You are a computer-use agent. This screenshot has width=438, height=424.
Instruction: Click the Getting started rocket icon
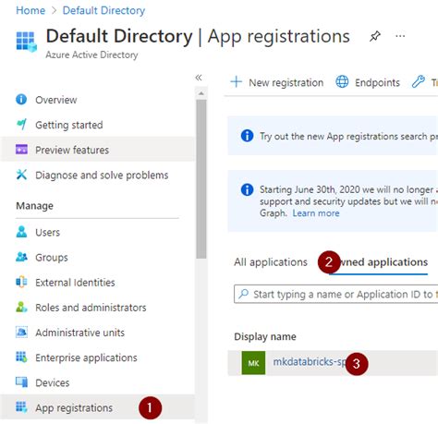(21, 125)
